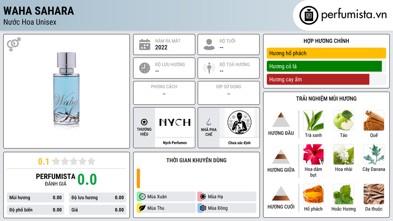393x221 pixels.
Task: Click the red Hương cay ấm bar
Action: pyautogui.click(x=318, y=79)
